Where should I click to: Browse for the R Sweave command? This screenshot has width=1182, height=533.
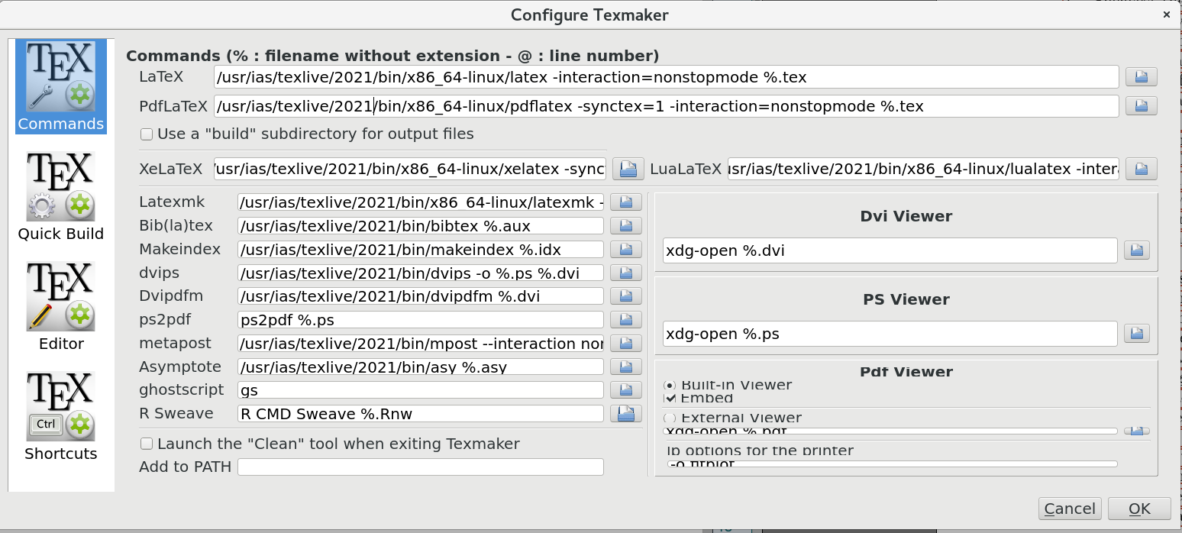pos(625,414)
